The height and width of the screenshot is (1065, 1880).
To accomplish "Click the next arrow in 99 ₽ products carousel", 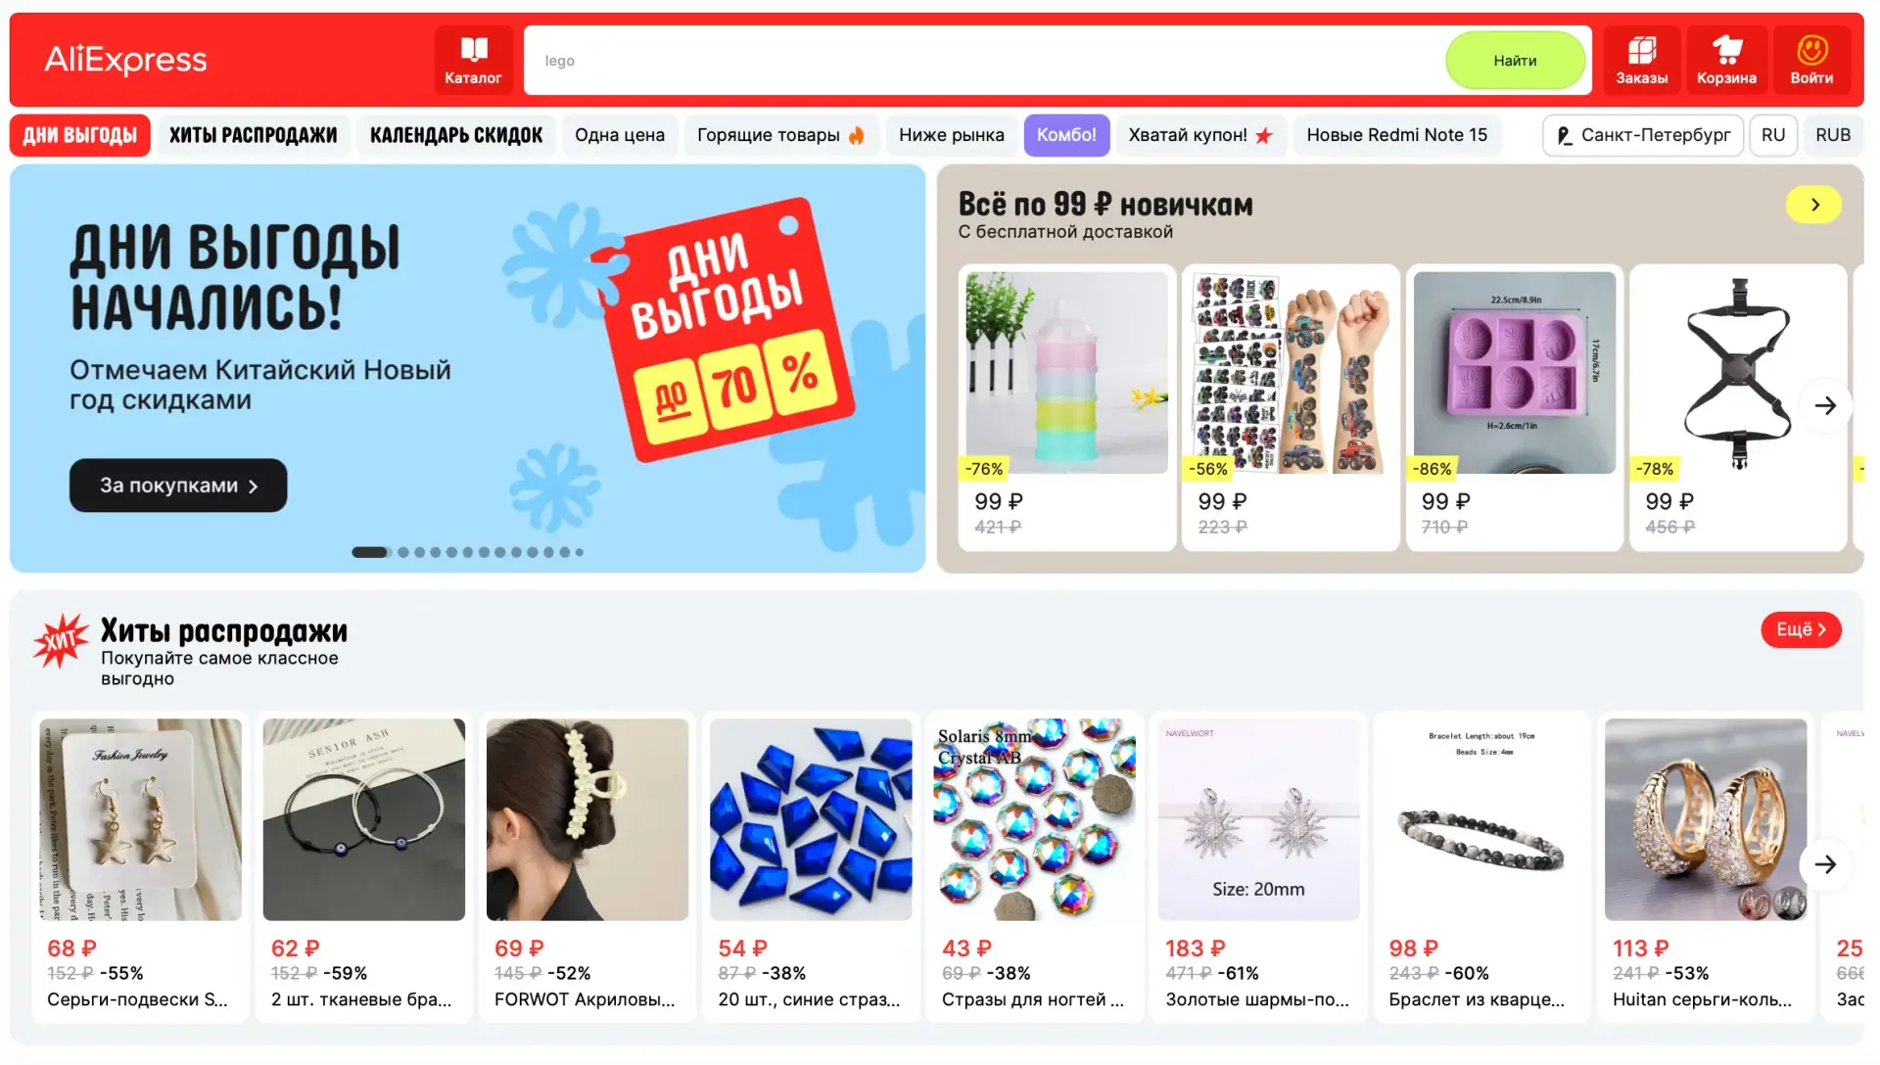I will 1825,405.
